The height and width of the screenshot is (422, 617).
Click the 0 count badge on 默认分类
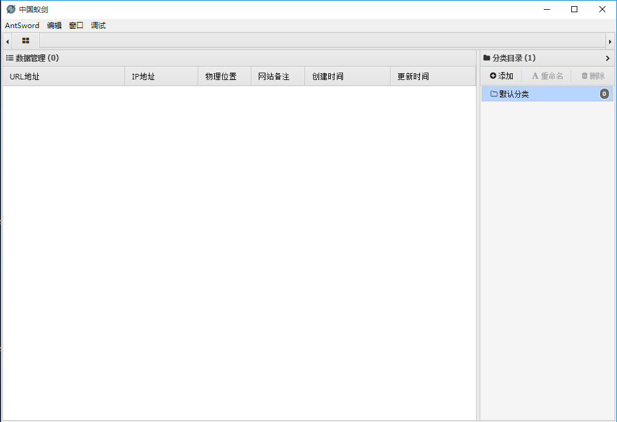click(604, 93)
